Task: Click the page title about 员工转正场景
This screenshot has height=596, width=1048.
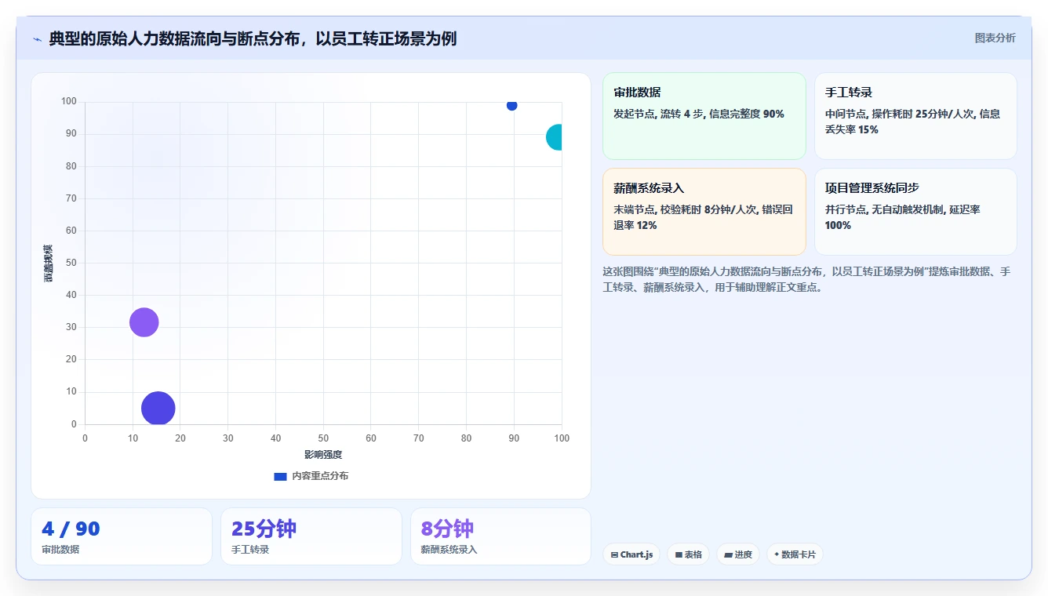Action: (x=253, y=38)
